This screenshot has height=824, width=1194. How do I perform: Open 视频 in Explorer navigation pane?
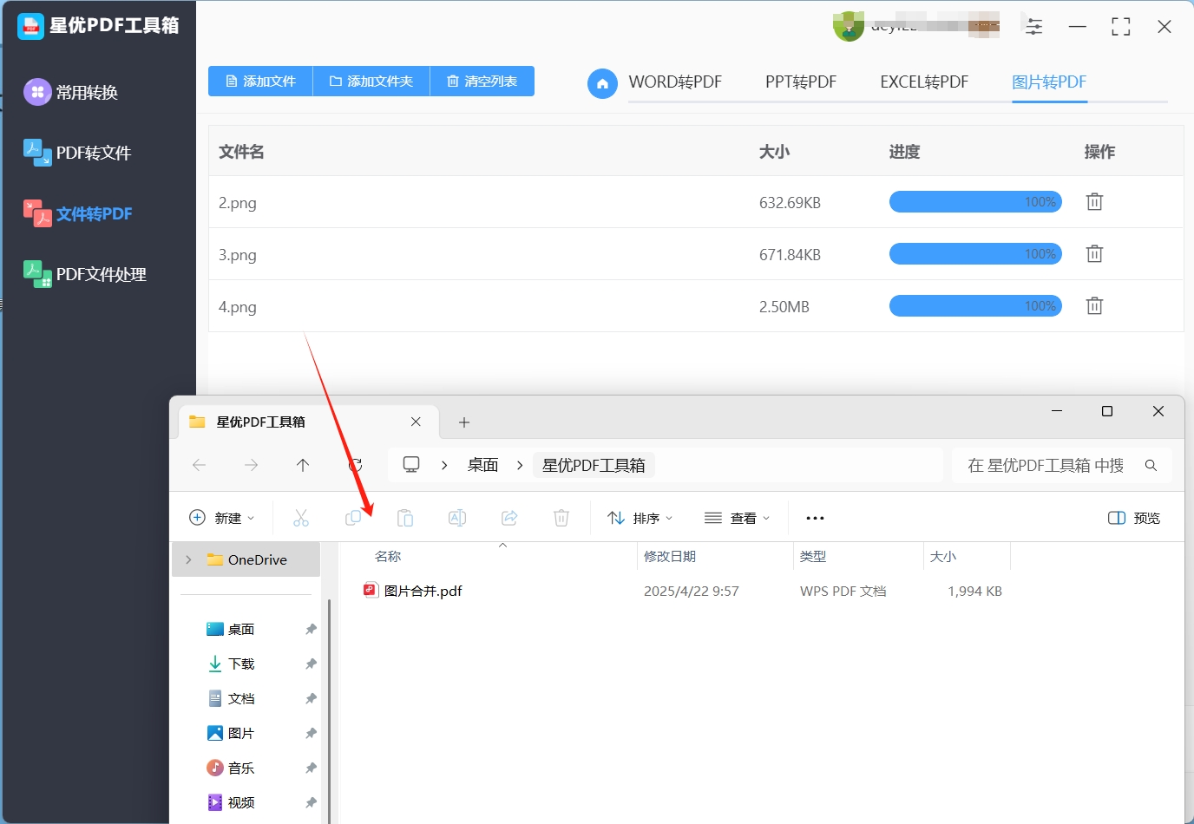click(231, 802)
